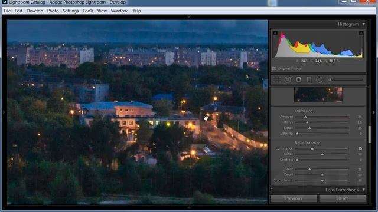Click the Sharpening Masking slider

coord(321,134)
